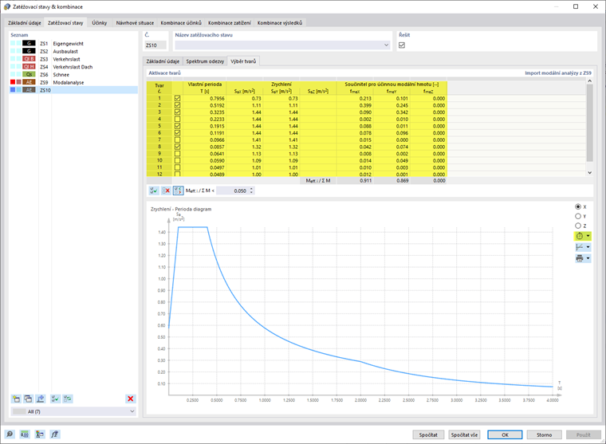This screenshot has width=606, height=444.
Task: Switch to the Základní údaje main tab
Action: (25, 23)
